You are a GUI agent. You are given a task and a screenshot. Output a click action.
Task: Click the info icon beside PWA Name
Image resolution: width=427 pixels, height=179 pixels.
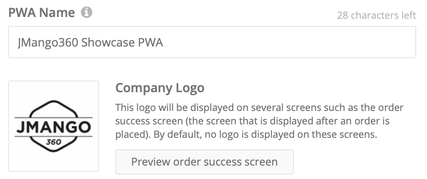87,13
